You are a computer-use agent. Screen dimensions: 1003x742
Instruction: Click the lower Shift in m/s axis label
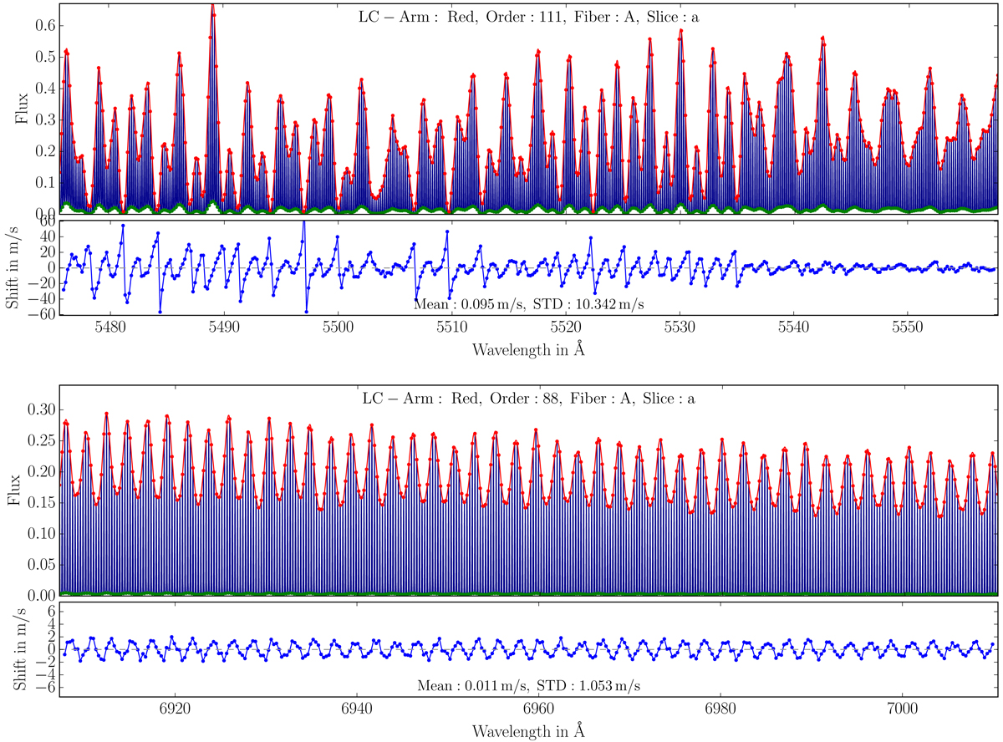point(19,650)
